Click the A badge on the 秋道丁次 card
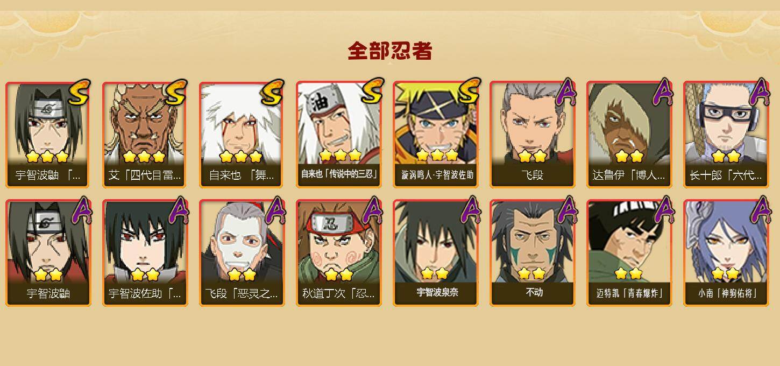Screen dimensions: 780x366 372,210
